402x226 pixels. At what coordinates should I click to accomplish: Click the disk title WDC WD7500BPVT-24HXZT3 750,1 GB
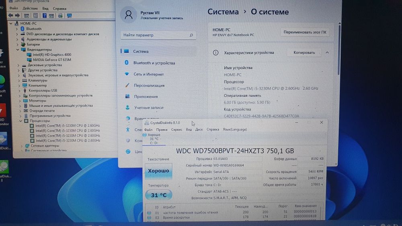(235, 151)
